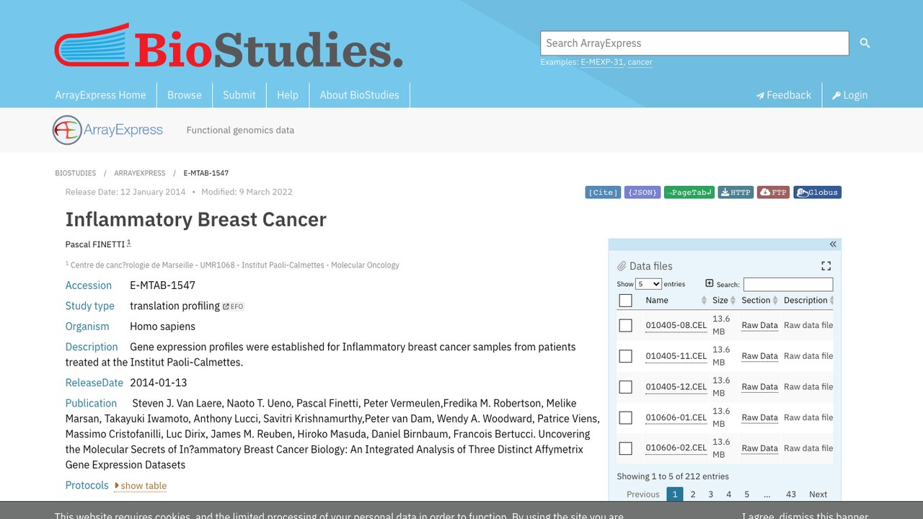Expand Data files to full screen

(x=826, y=266)
